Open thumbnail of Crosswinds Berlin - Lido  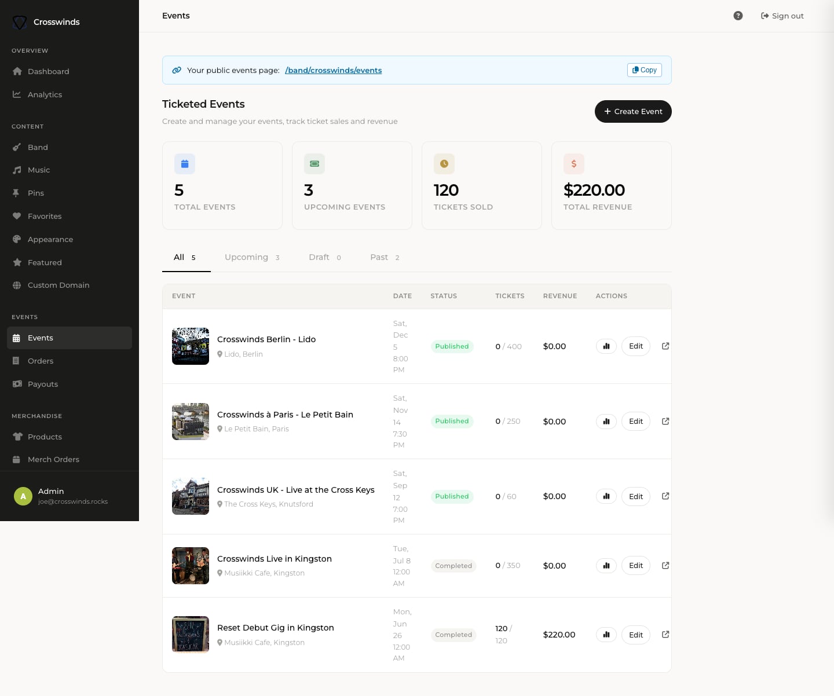(191, 346)
